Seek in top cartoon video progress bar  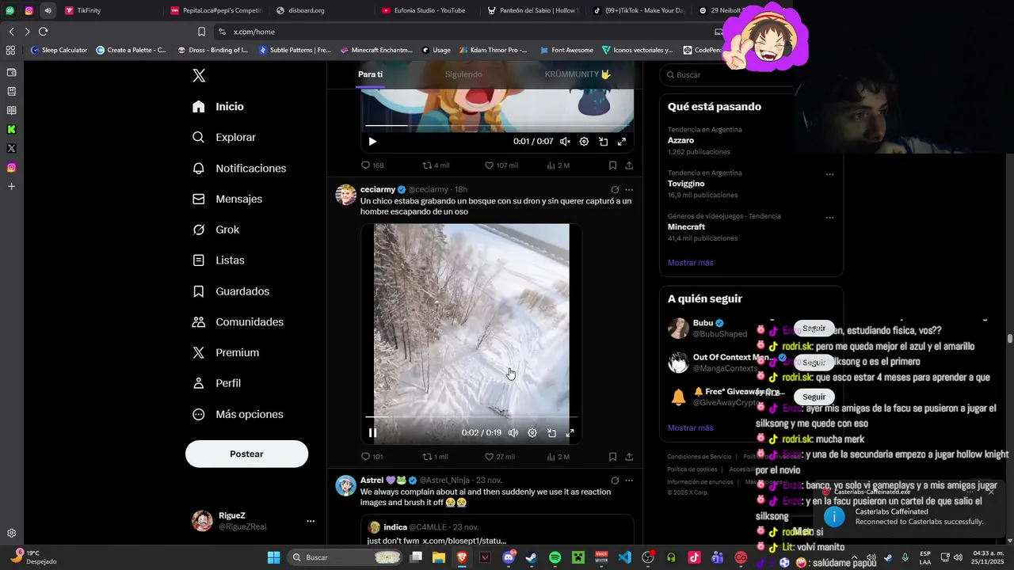[x=498, y=125]
